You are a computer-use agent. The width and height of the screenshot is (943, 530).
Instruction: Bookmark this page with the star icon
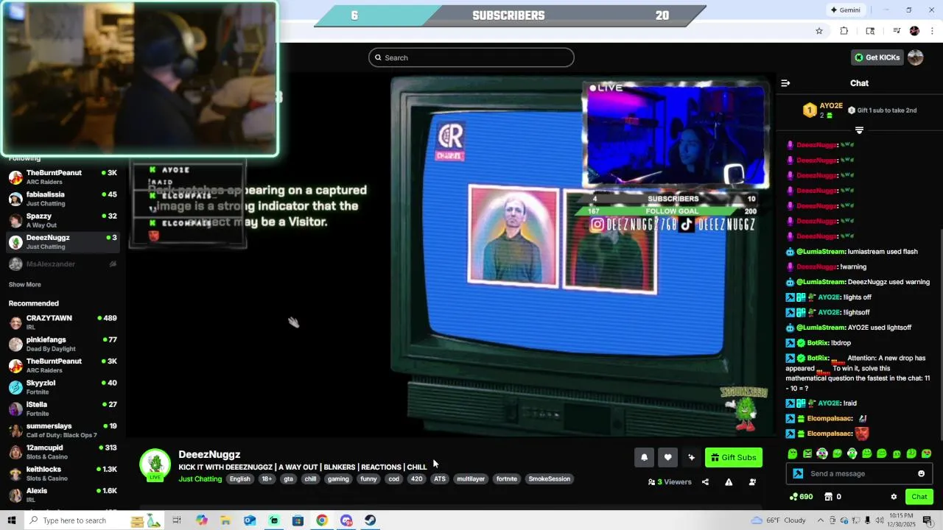tap(818, 31)
